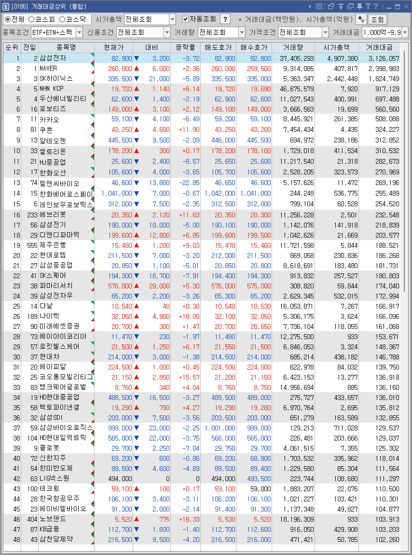Select the 코스닥 radio button
This screenshot has width=412, height=555.
[x=62, y=19]
